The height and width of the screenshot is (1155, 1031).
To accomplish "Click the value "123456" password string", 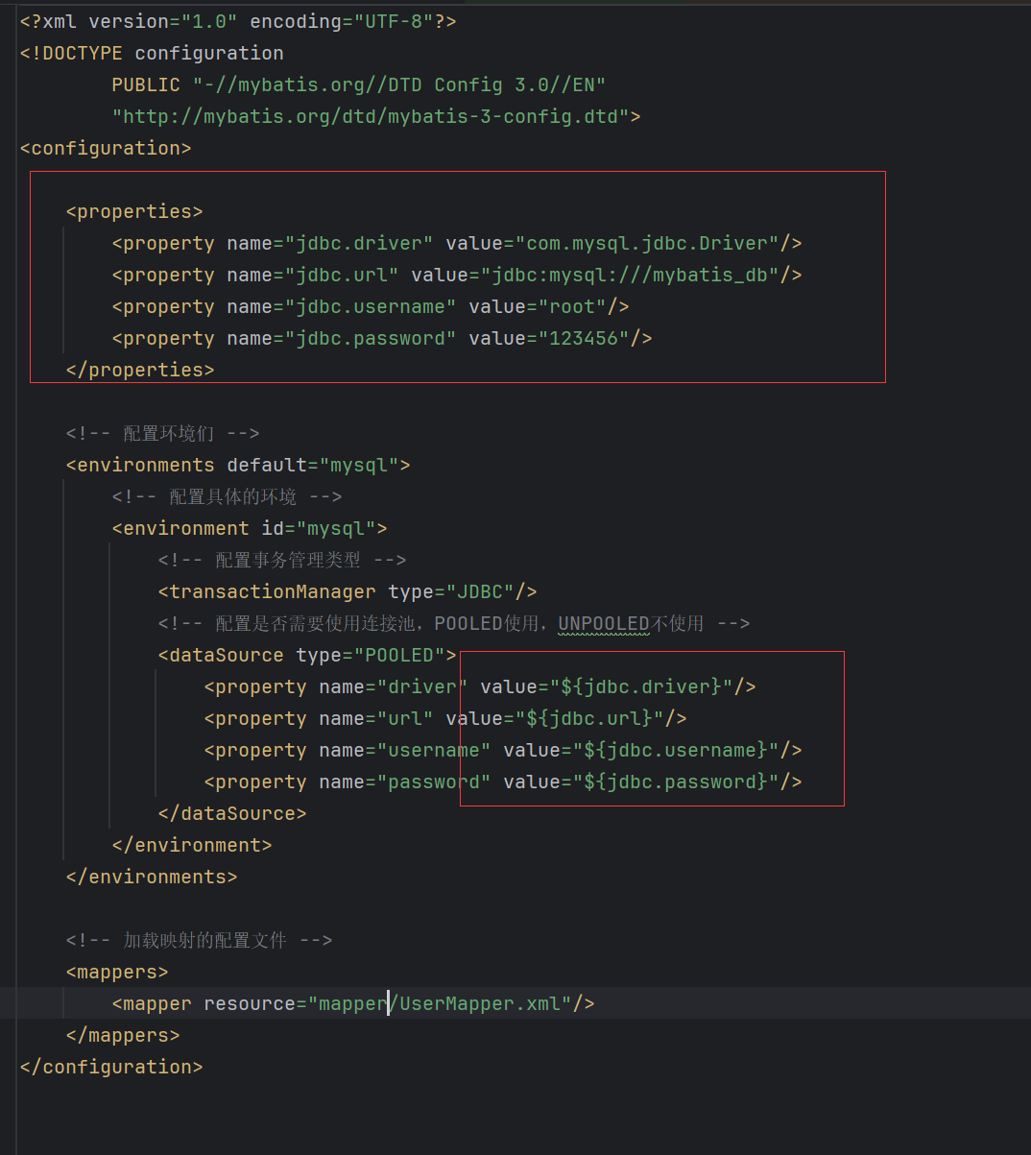I will (x=584, y=338).
